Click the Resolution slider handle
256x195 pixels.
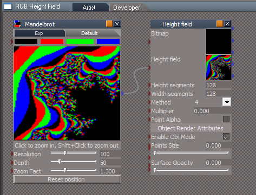[x=65, y=153]
